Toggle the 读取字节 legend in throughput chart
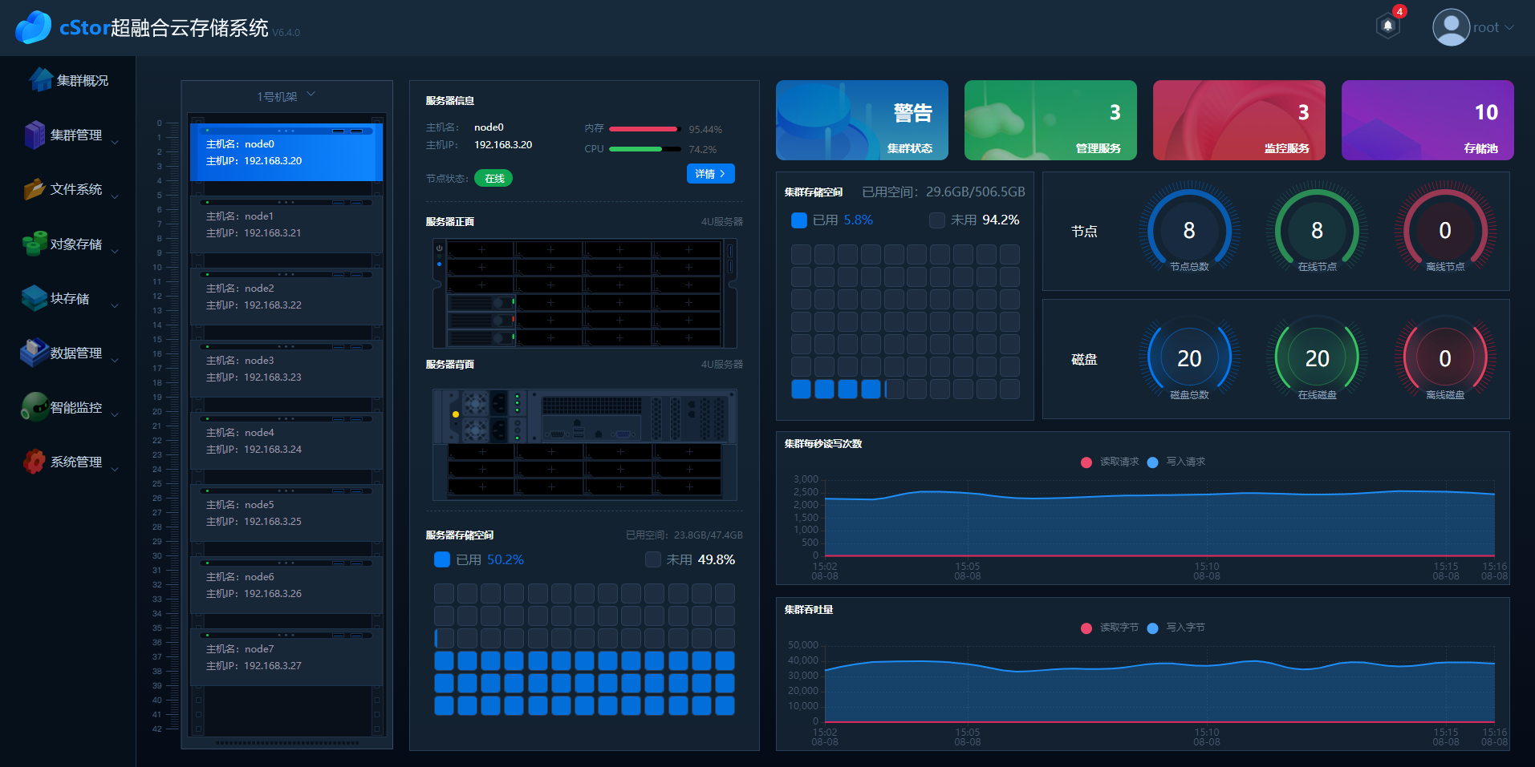 coord(1110,628)
